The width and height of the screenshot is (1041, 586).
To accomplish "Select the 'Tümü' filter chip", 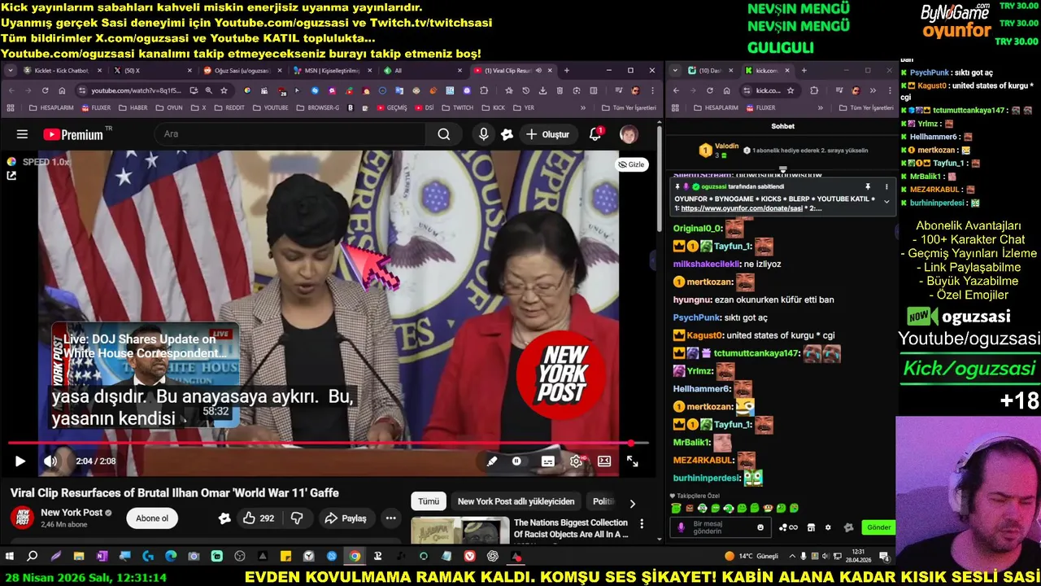I will click(429, 502).
